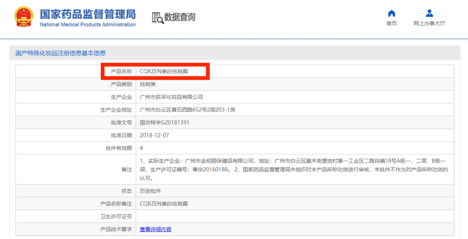Click the 产品名称备注 label

(116, 204)
